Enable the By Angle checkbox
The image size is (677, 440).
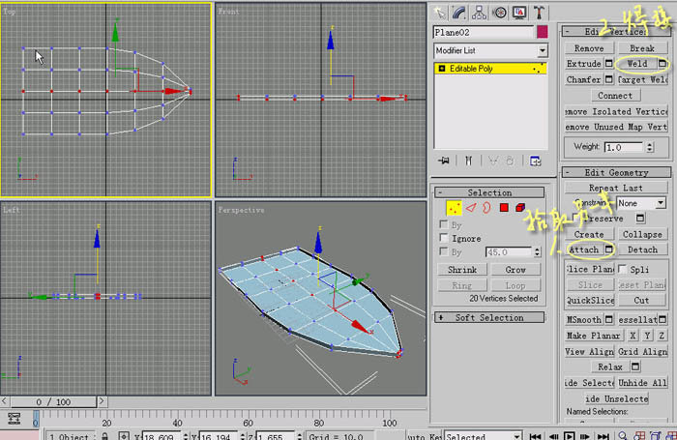click(x=443, y=251)
